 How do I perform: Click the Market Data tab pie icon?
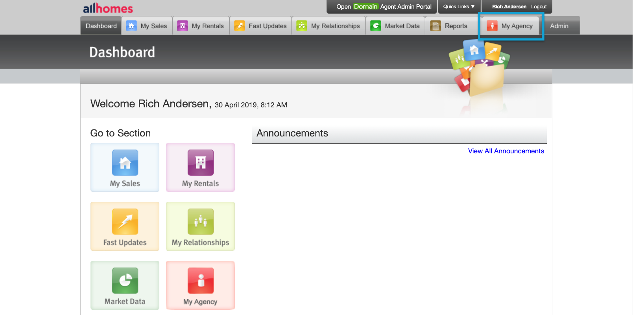(x=376, y=26)
